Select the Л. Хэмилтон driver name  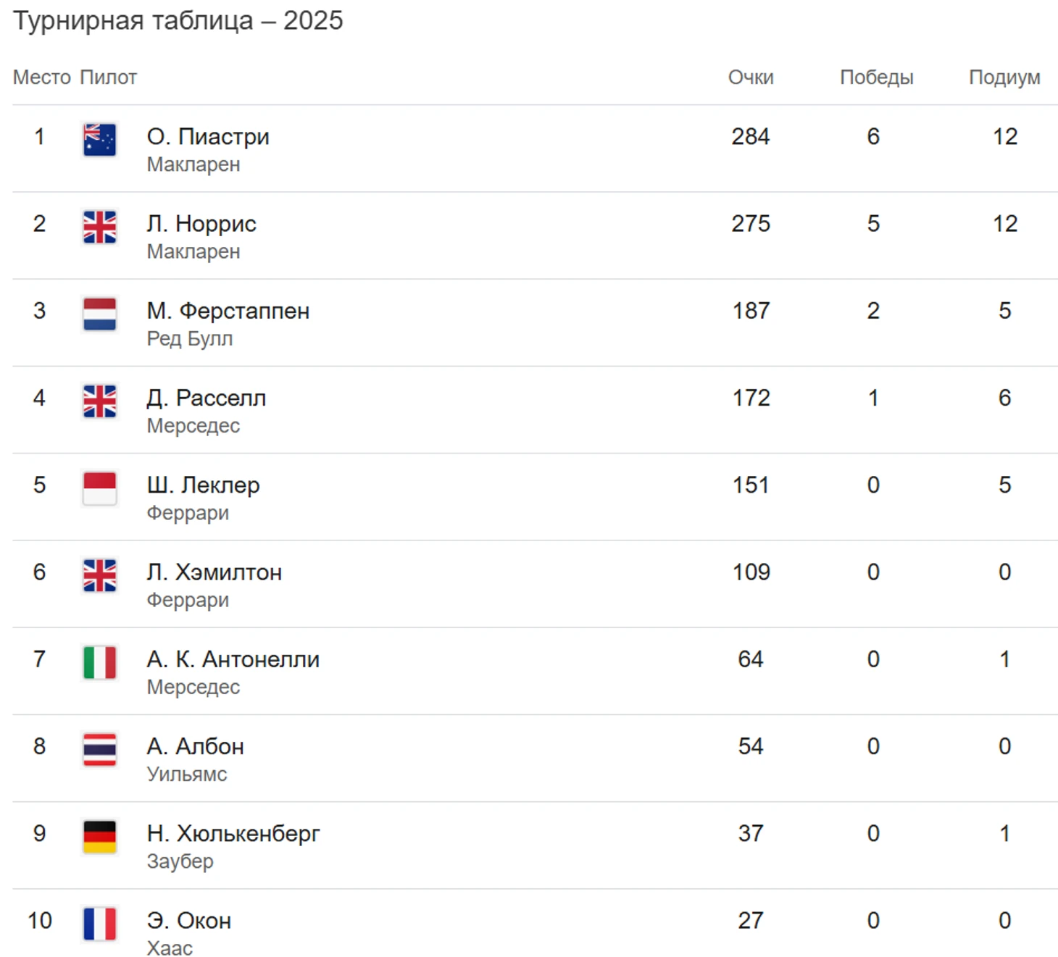tap(214, 572)
